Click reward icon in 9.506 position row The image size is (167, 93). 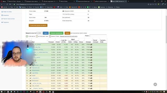[91, 45]
